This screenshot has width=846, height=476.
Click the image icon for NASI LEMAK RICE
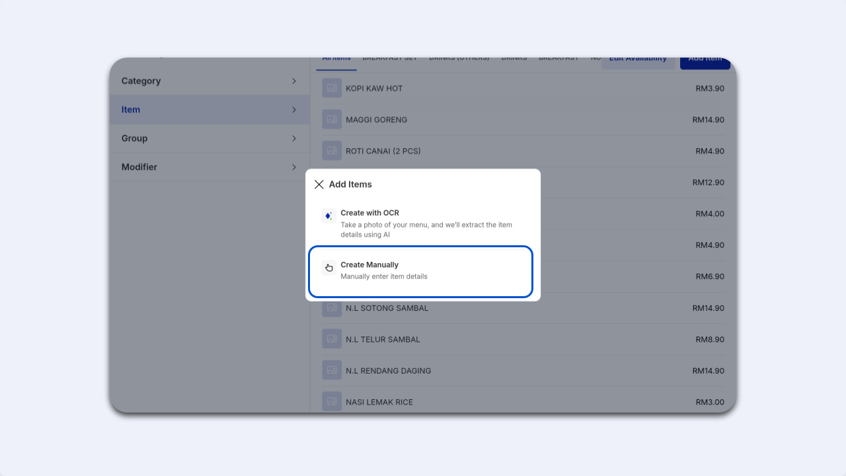(x=332, y=402)
